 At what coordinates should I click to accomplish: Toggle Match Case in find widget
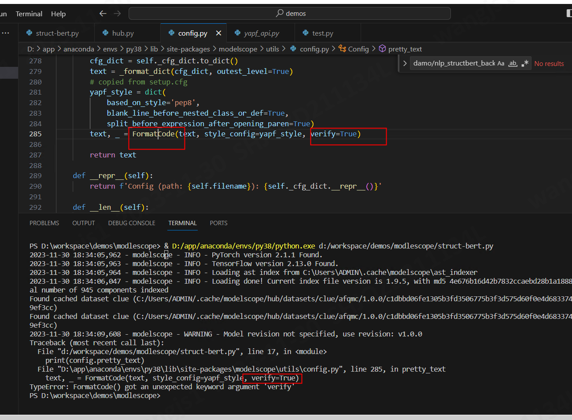click(x=501, y=63)
